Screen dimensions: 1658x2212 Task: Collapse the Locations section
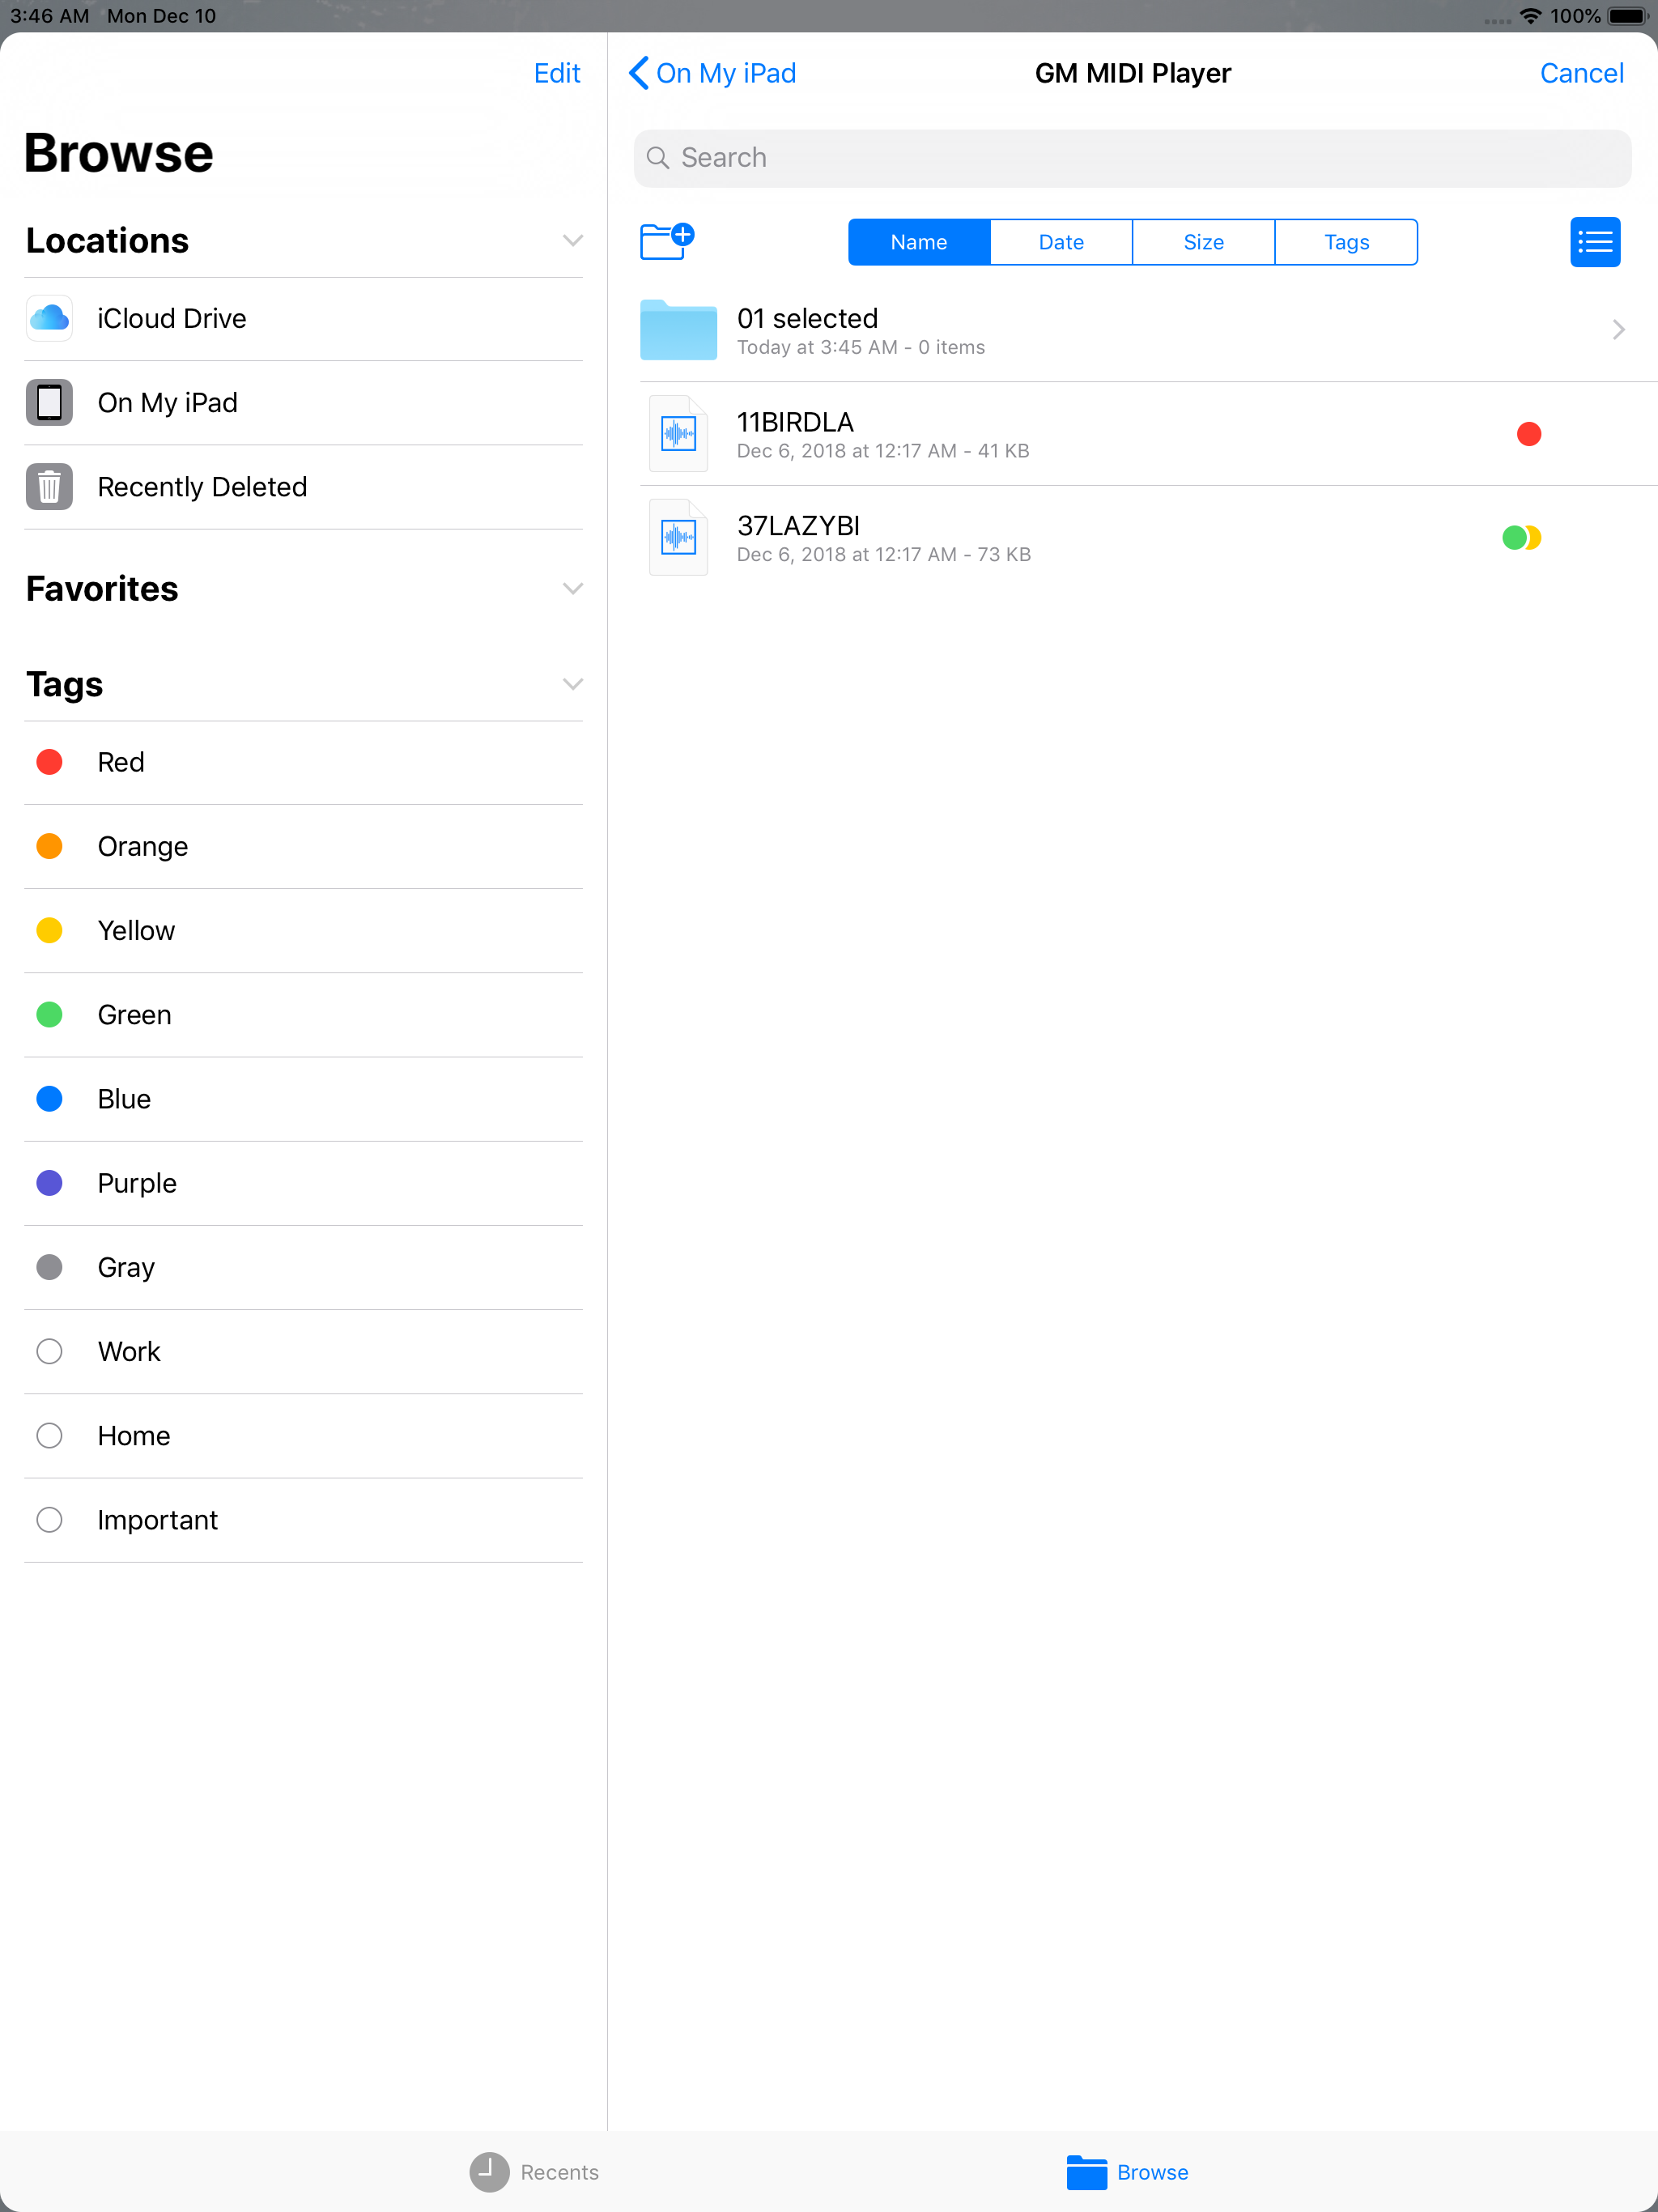[572, 240]
